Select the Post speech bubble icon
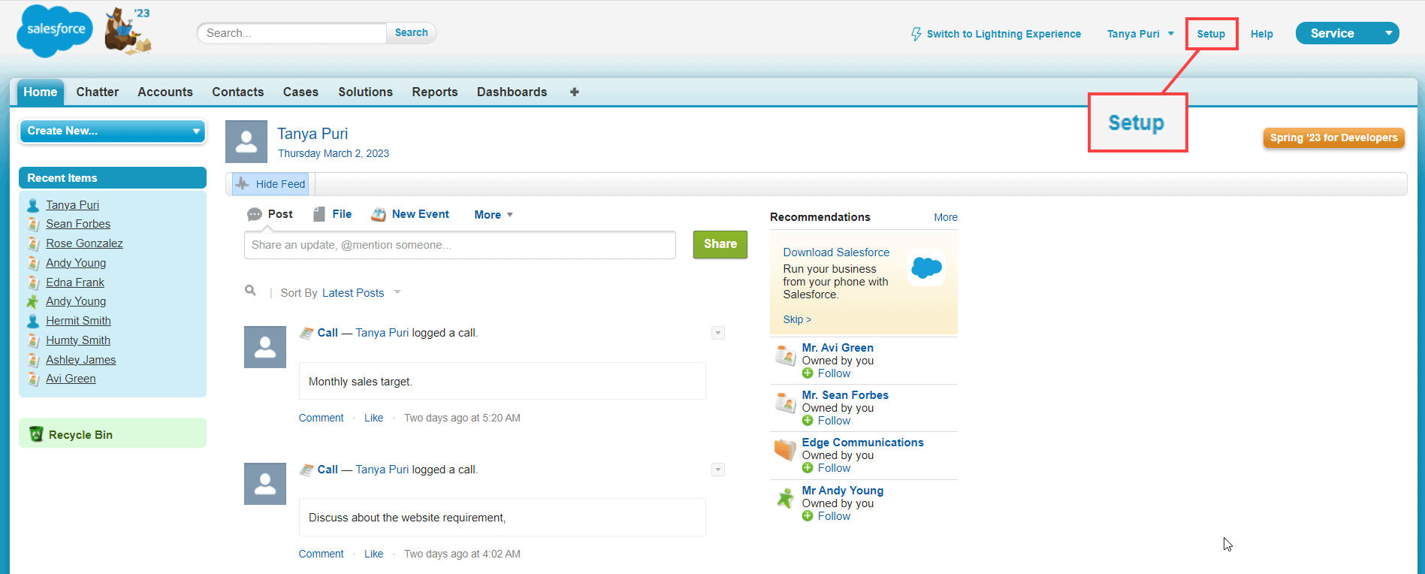Screen dimensions: 1425x574 click(255, 214)
